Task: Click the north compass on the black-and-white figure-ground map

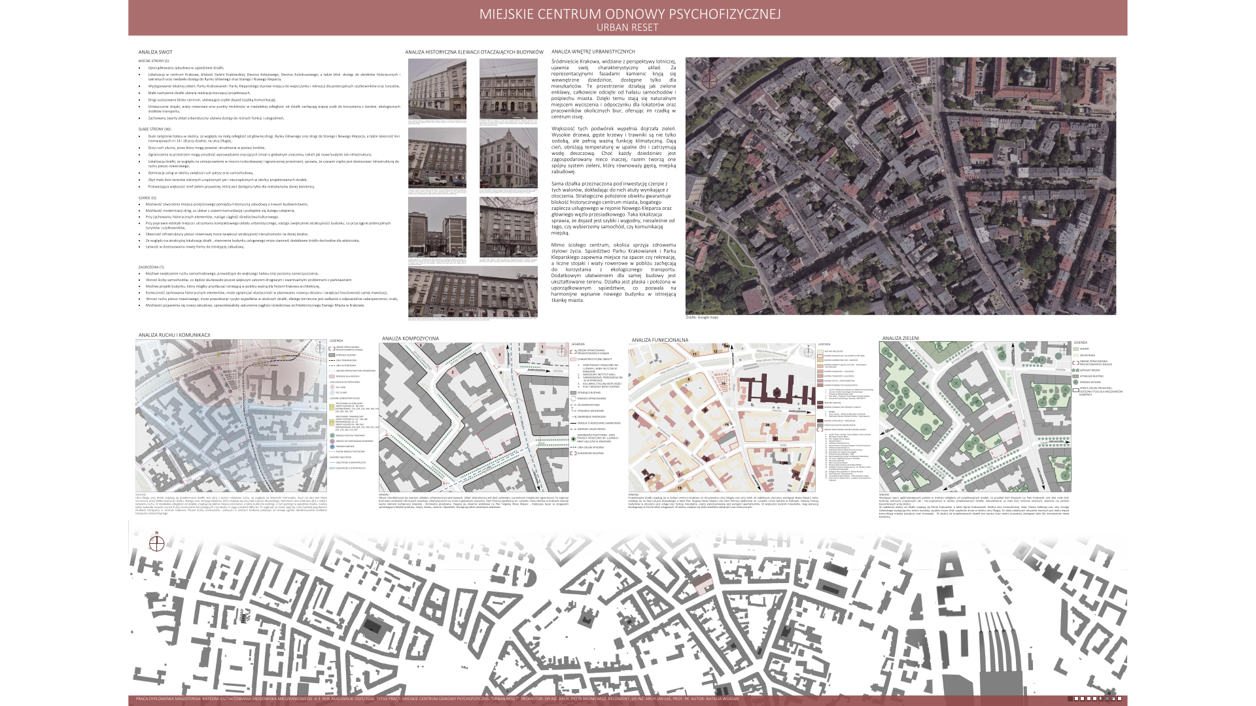Action: coord(156,543)
